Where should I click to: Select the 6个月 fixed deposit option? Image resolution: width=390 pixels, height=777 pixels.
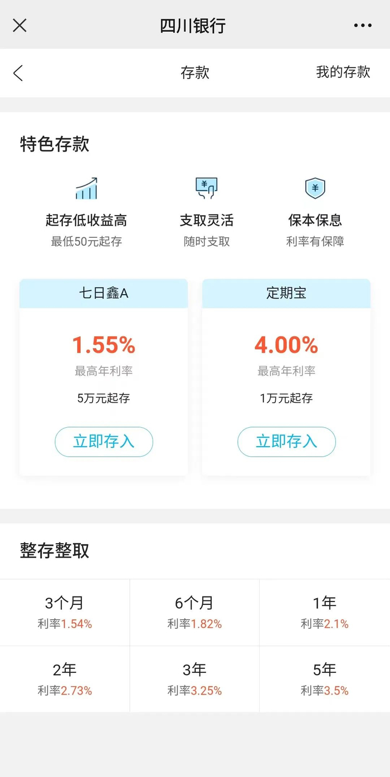pyautogui.click(x=194, y=612)
